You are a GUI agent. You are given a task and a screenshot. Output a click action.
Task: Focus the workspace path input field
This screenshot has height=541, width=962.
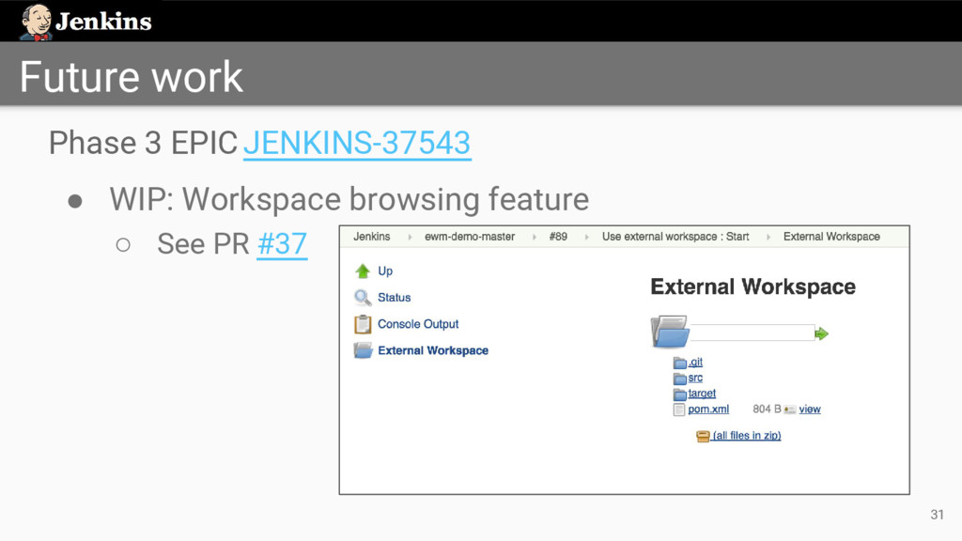click(753, 333)
